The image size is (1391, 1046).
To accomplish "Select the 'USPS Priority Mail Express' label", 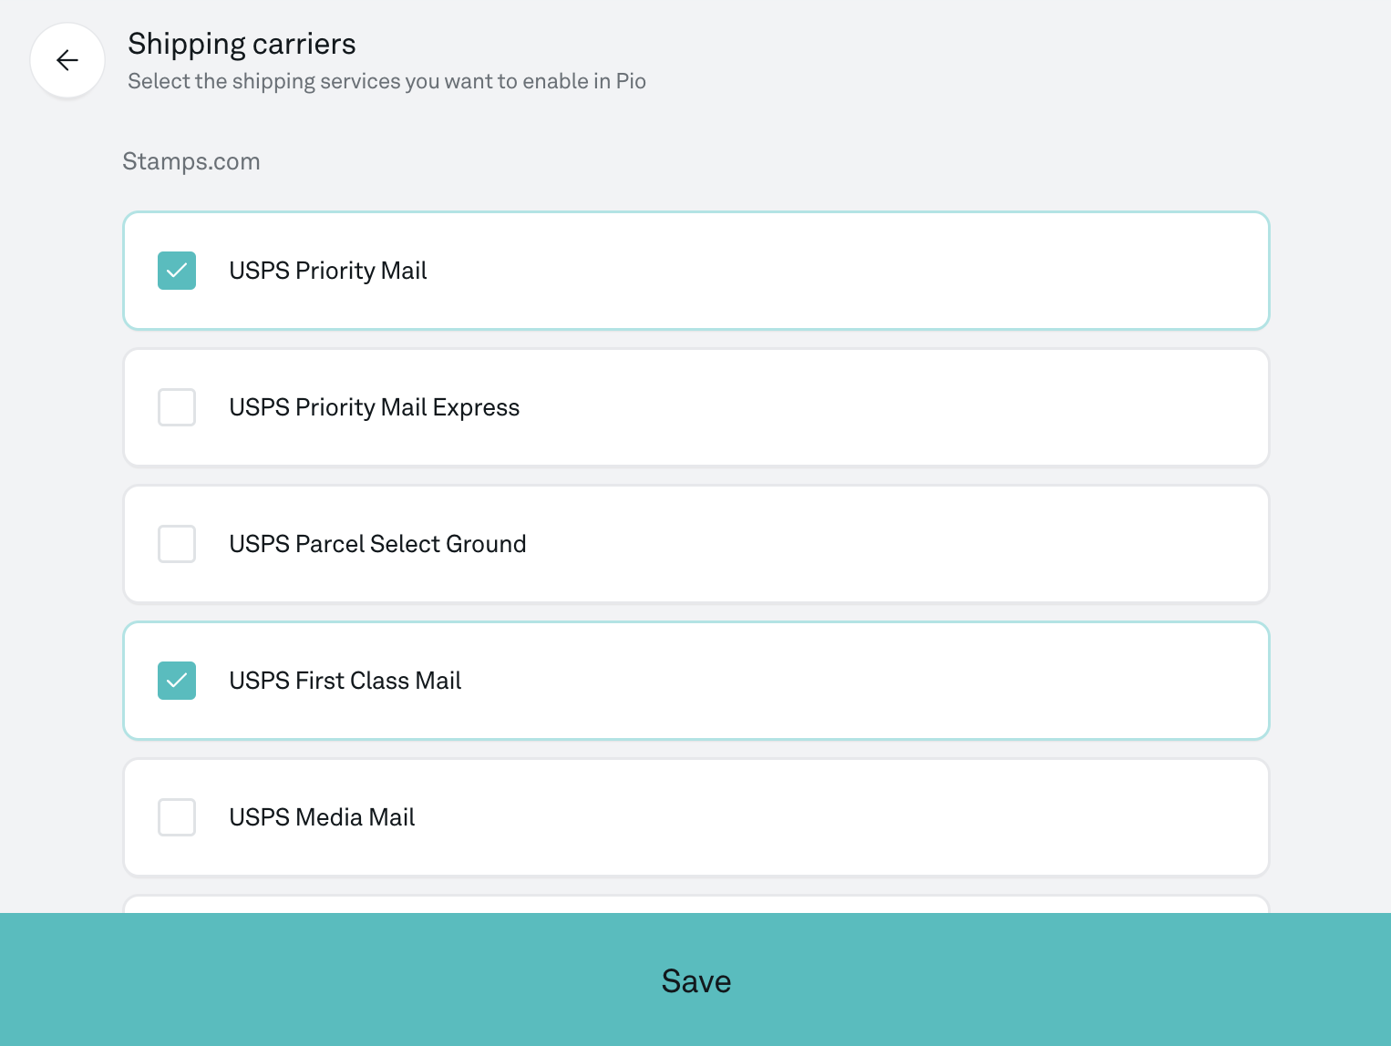I will click(375, 407).
